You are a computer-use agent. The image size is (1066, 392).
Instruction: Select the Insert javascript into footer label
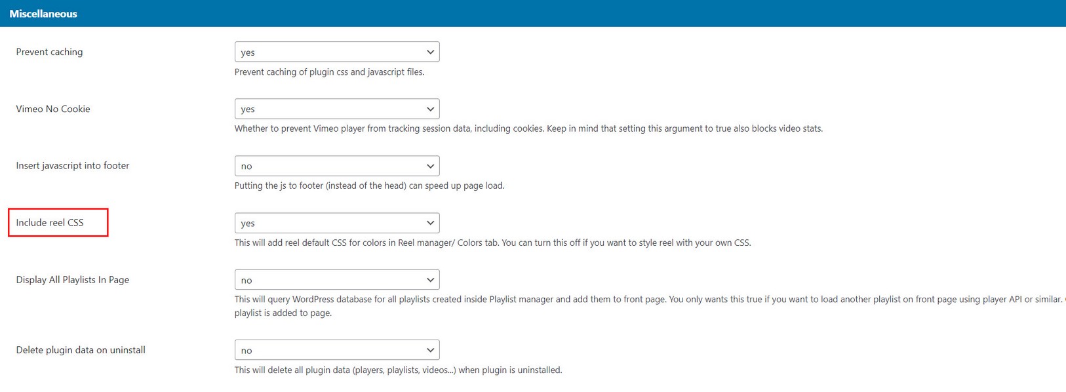pyautogui.click(x=73, y=166)
